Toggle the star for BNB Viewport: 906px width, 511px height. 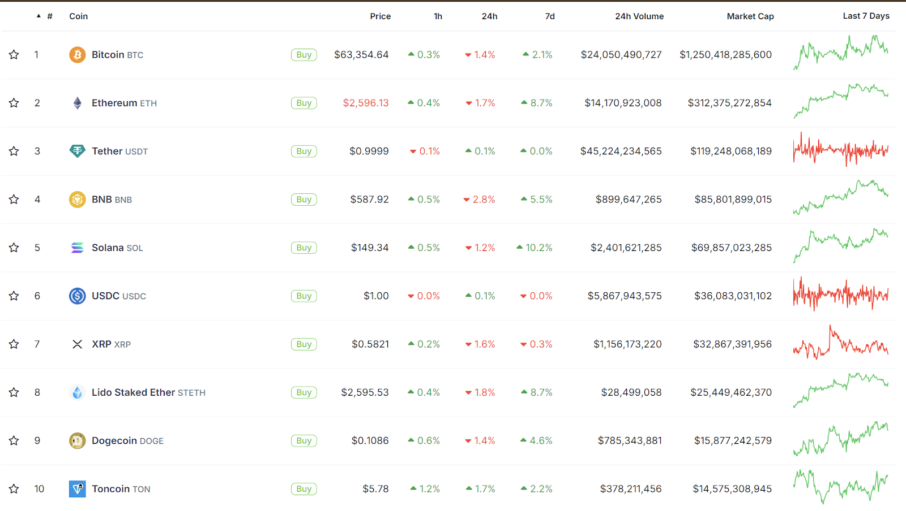tap(14, 200)
